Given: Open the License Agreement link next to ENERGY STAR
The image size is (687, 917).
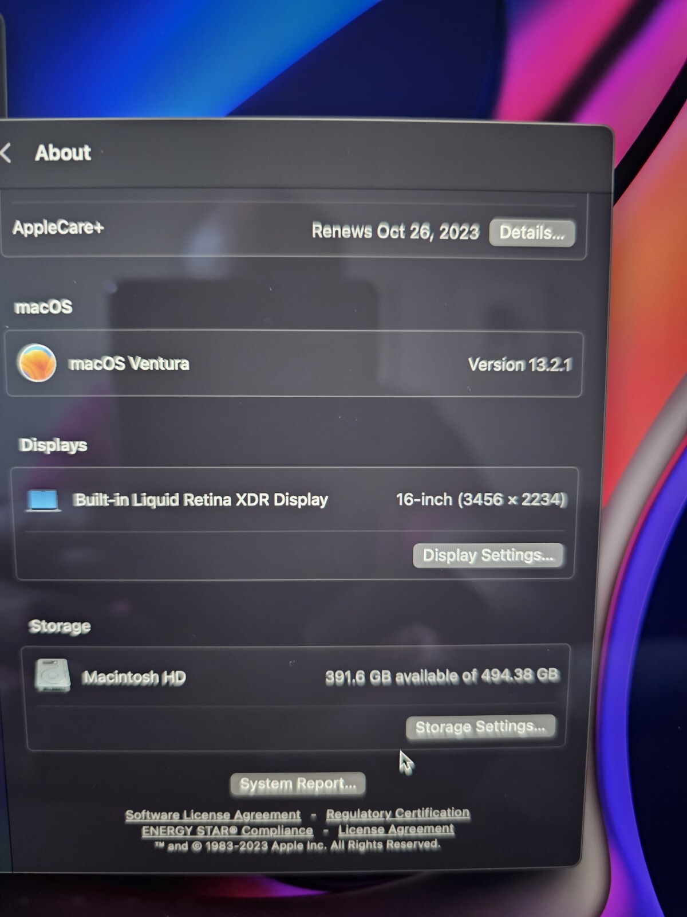Looking at the screenshot, I should [396, 829].
